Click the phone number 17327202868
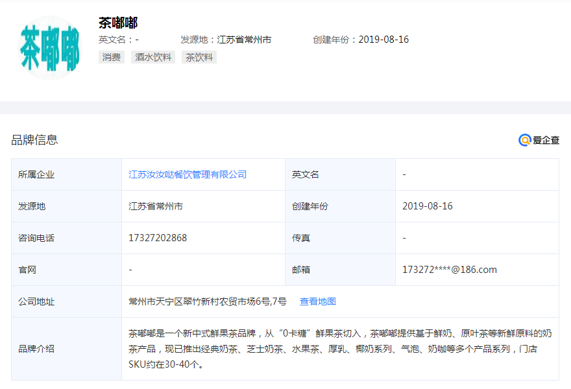The width and height of the screenshot is (571, 389). (x=158, y=238)
